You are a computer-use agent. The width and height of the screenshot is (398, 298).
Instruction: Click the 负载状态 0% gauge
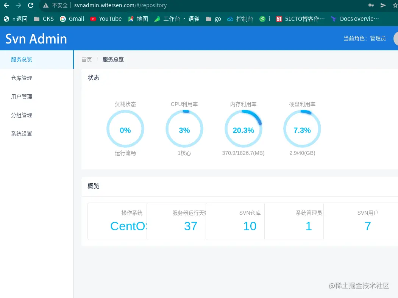(x=125, y=129)
